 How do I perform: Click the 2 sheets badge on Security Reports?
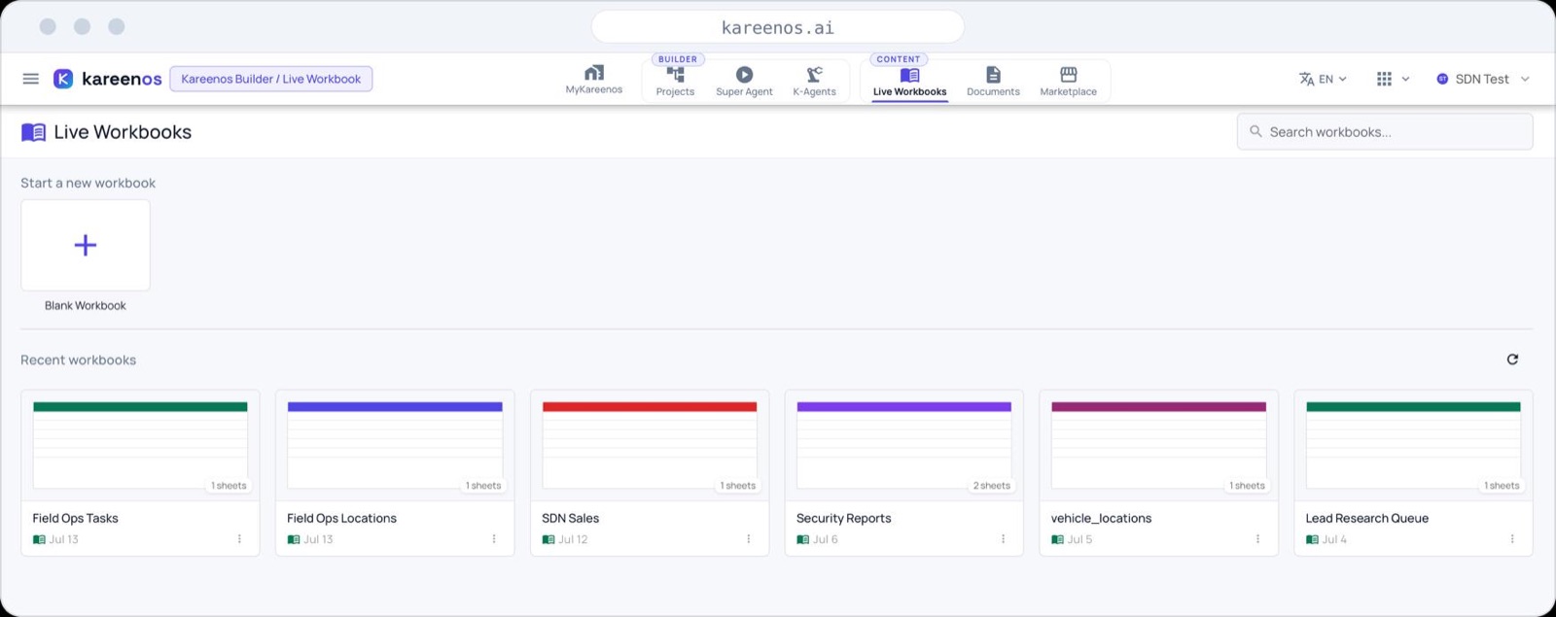coord(991,486)
